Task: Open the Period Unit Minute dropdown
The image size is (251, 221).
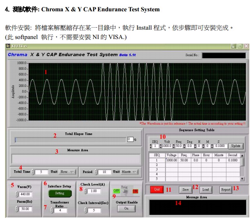Action: click(129, 172)
